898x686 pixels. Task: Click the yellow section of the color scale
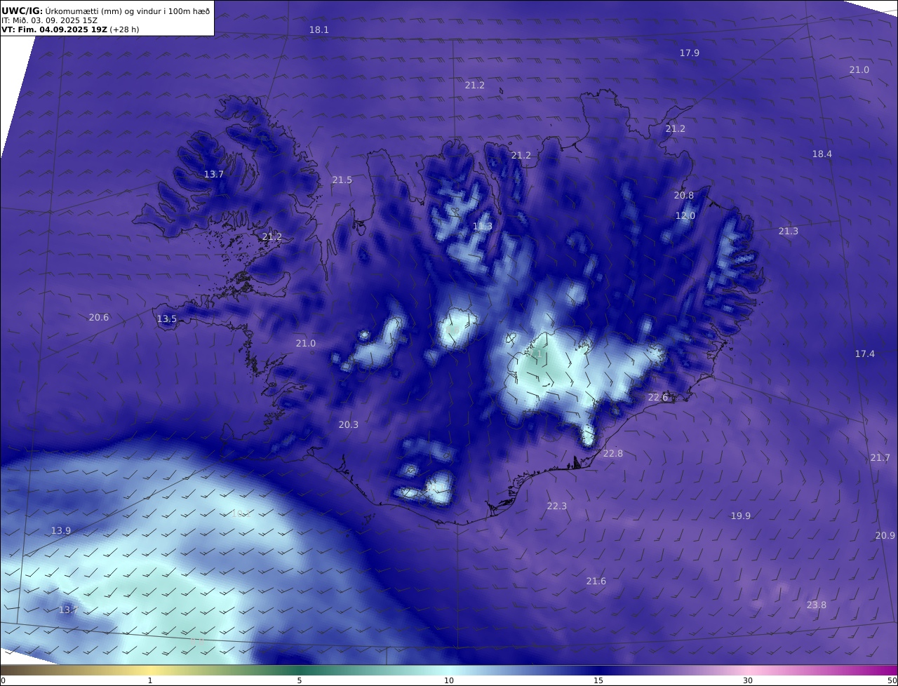click(x=151, y=670)
